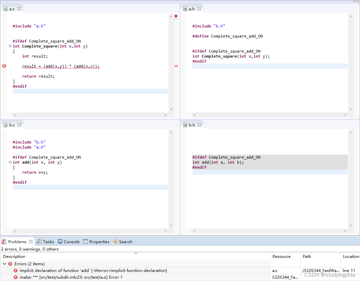Open the Problems view tab

click(17, 242)
